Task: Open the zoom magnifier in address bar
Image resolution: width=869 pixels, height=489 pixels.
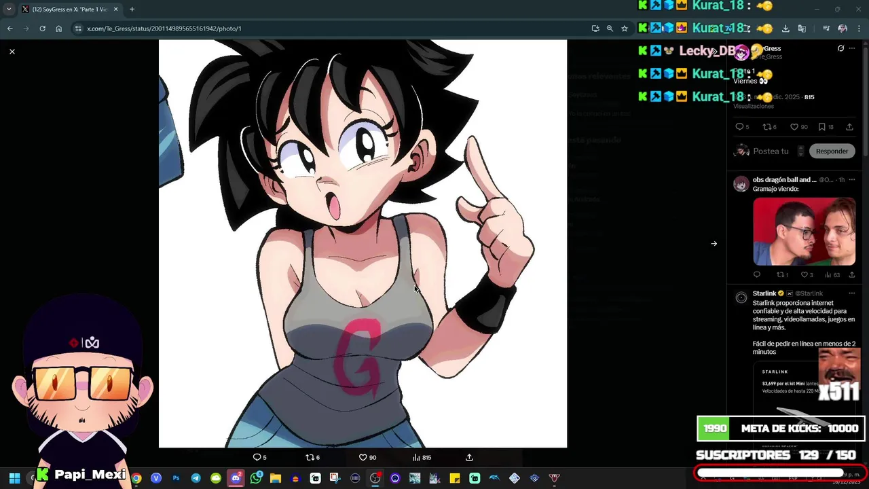Action: 610,29
